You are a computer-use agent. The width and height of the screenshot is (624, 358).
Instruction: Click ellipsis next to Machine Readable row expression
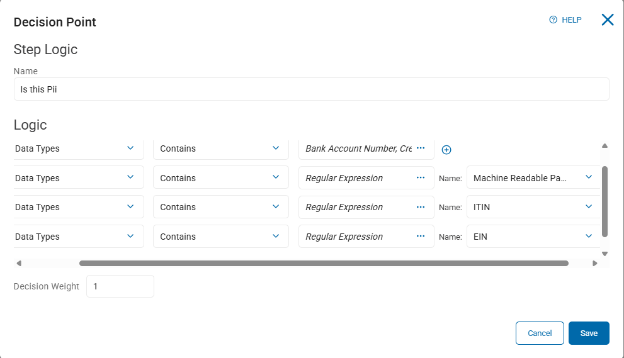[x=421, y=178]
